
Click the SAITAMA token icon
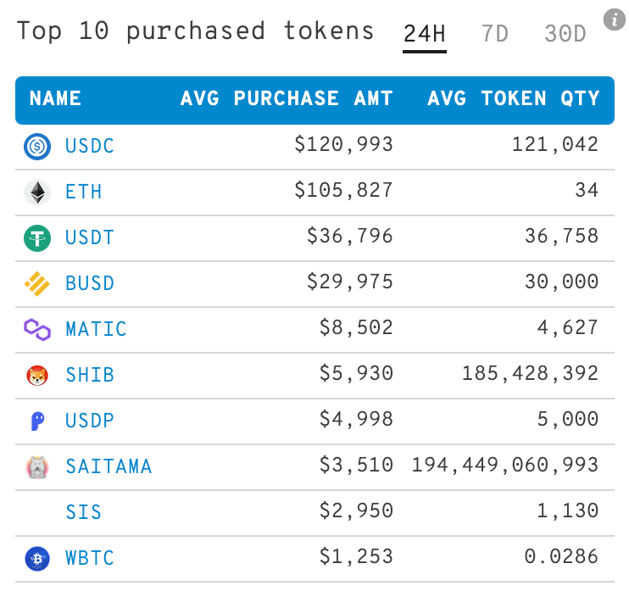click(x=37, y=466)
